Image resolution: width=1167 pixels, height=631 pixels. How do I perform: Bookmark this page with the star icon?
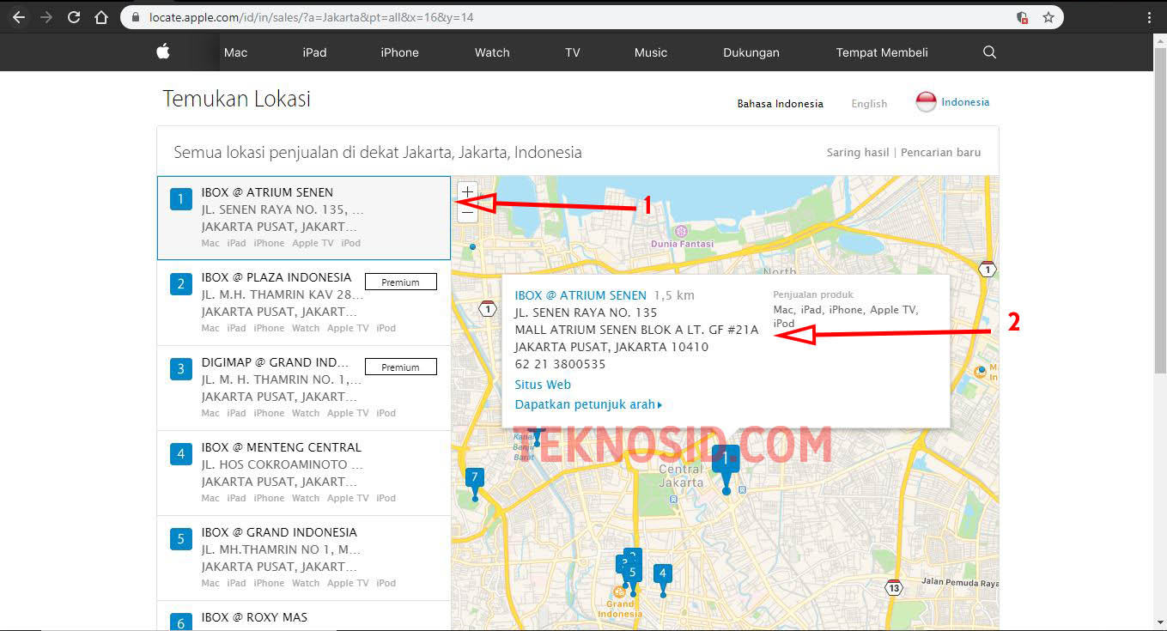[1048, 17]
